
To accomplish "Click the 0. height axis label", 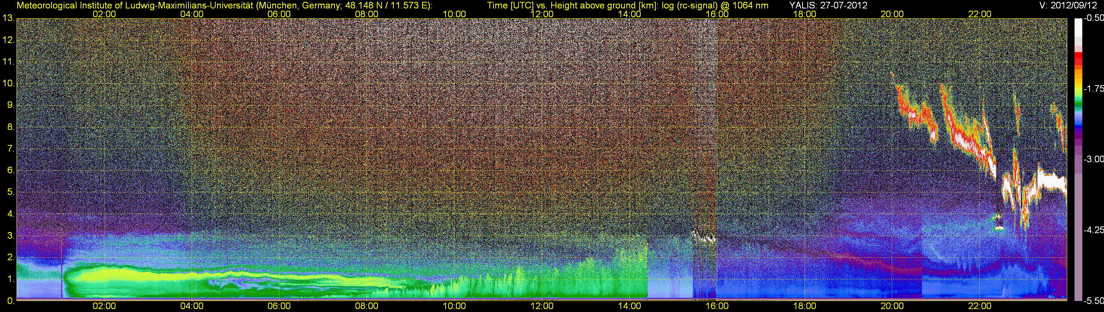I will point(11,301).
